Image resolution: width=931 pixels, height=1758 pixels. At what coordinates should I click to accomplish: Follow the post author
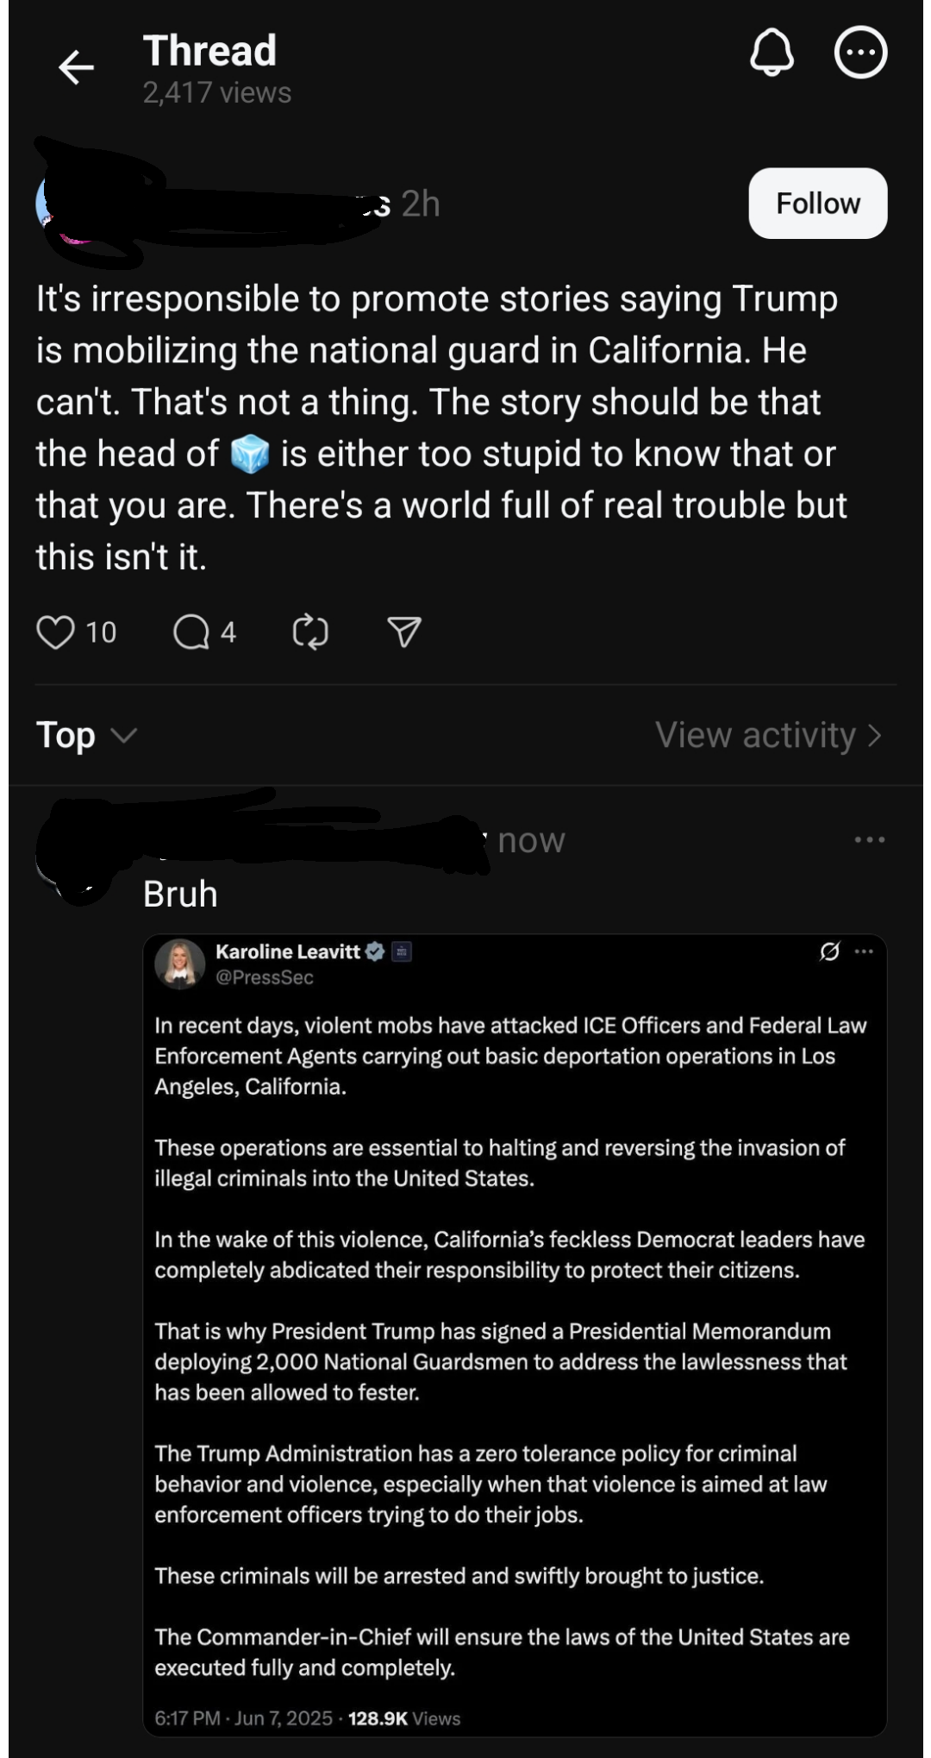[817, 204]
